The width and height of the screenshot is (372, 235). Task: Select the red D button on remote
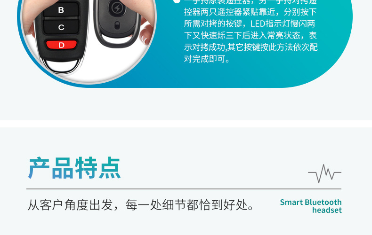61,45
